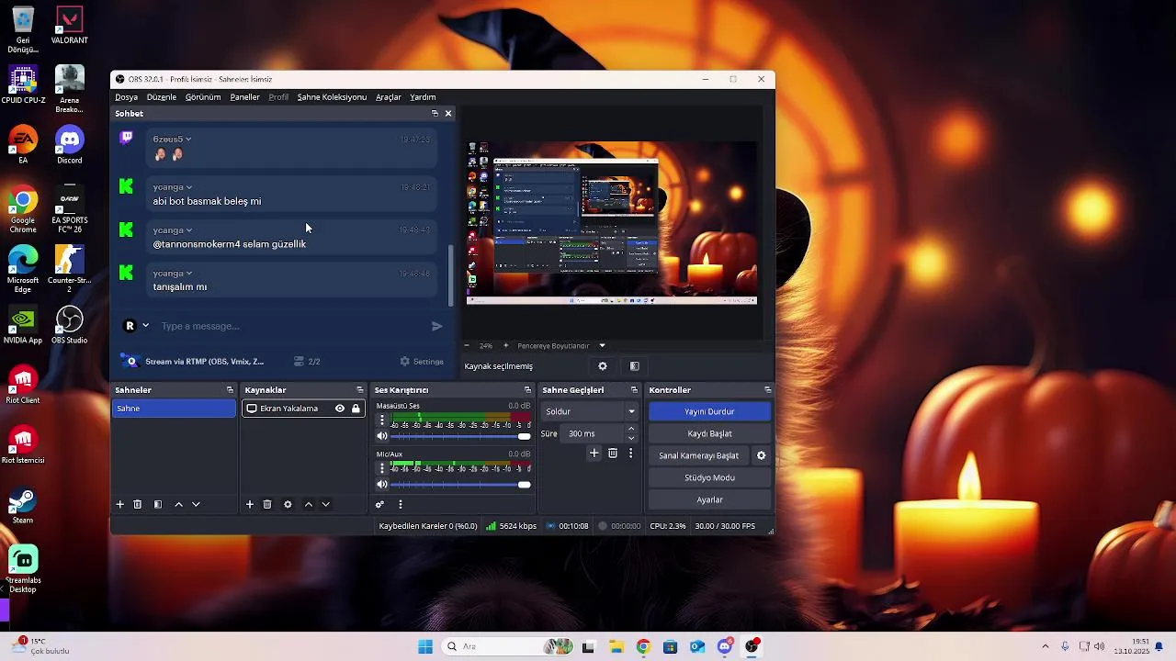Delete the selected source with the Kaynaklar trash icon

click(x=267, y=504)
